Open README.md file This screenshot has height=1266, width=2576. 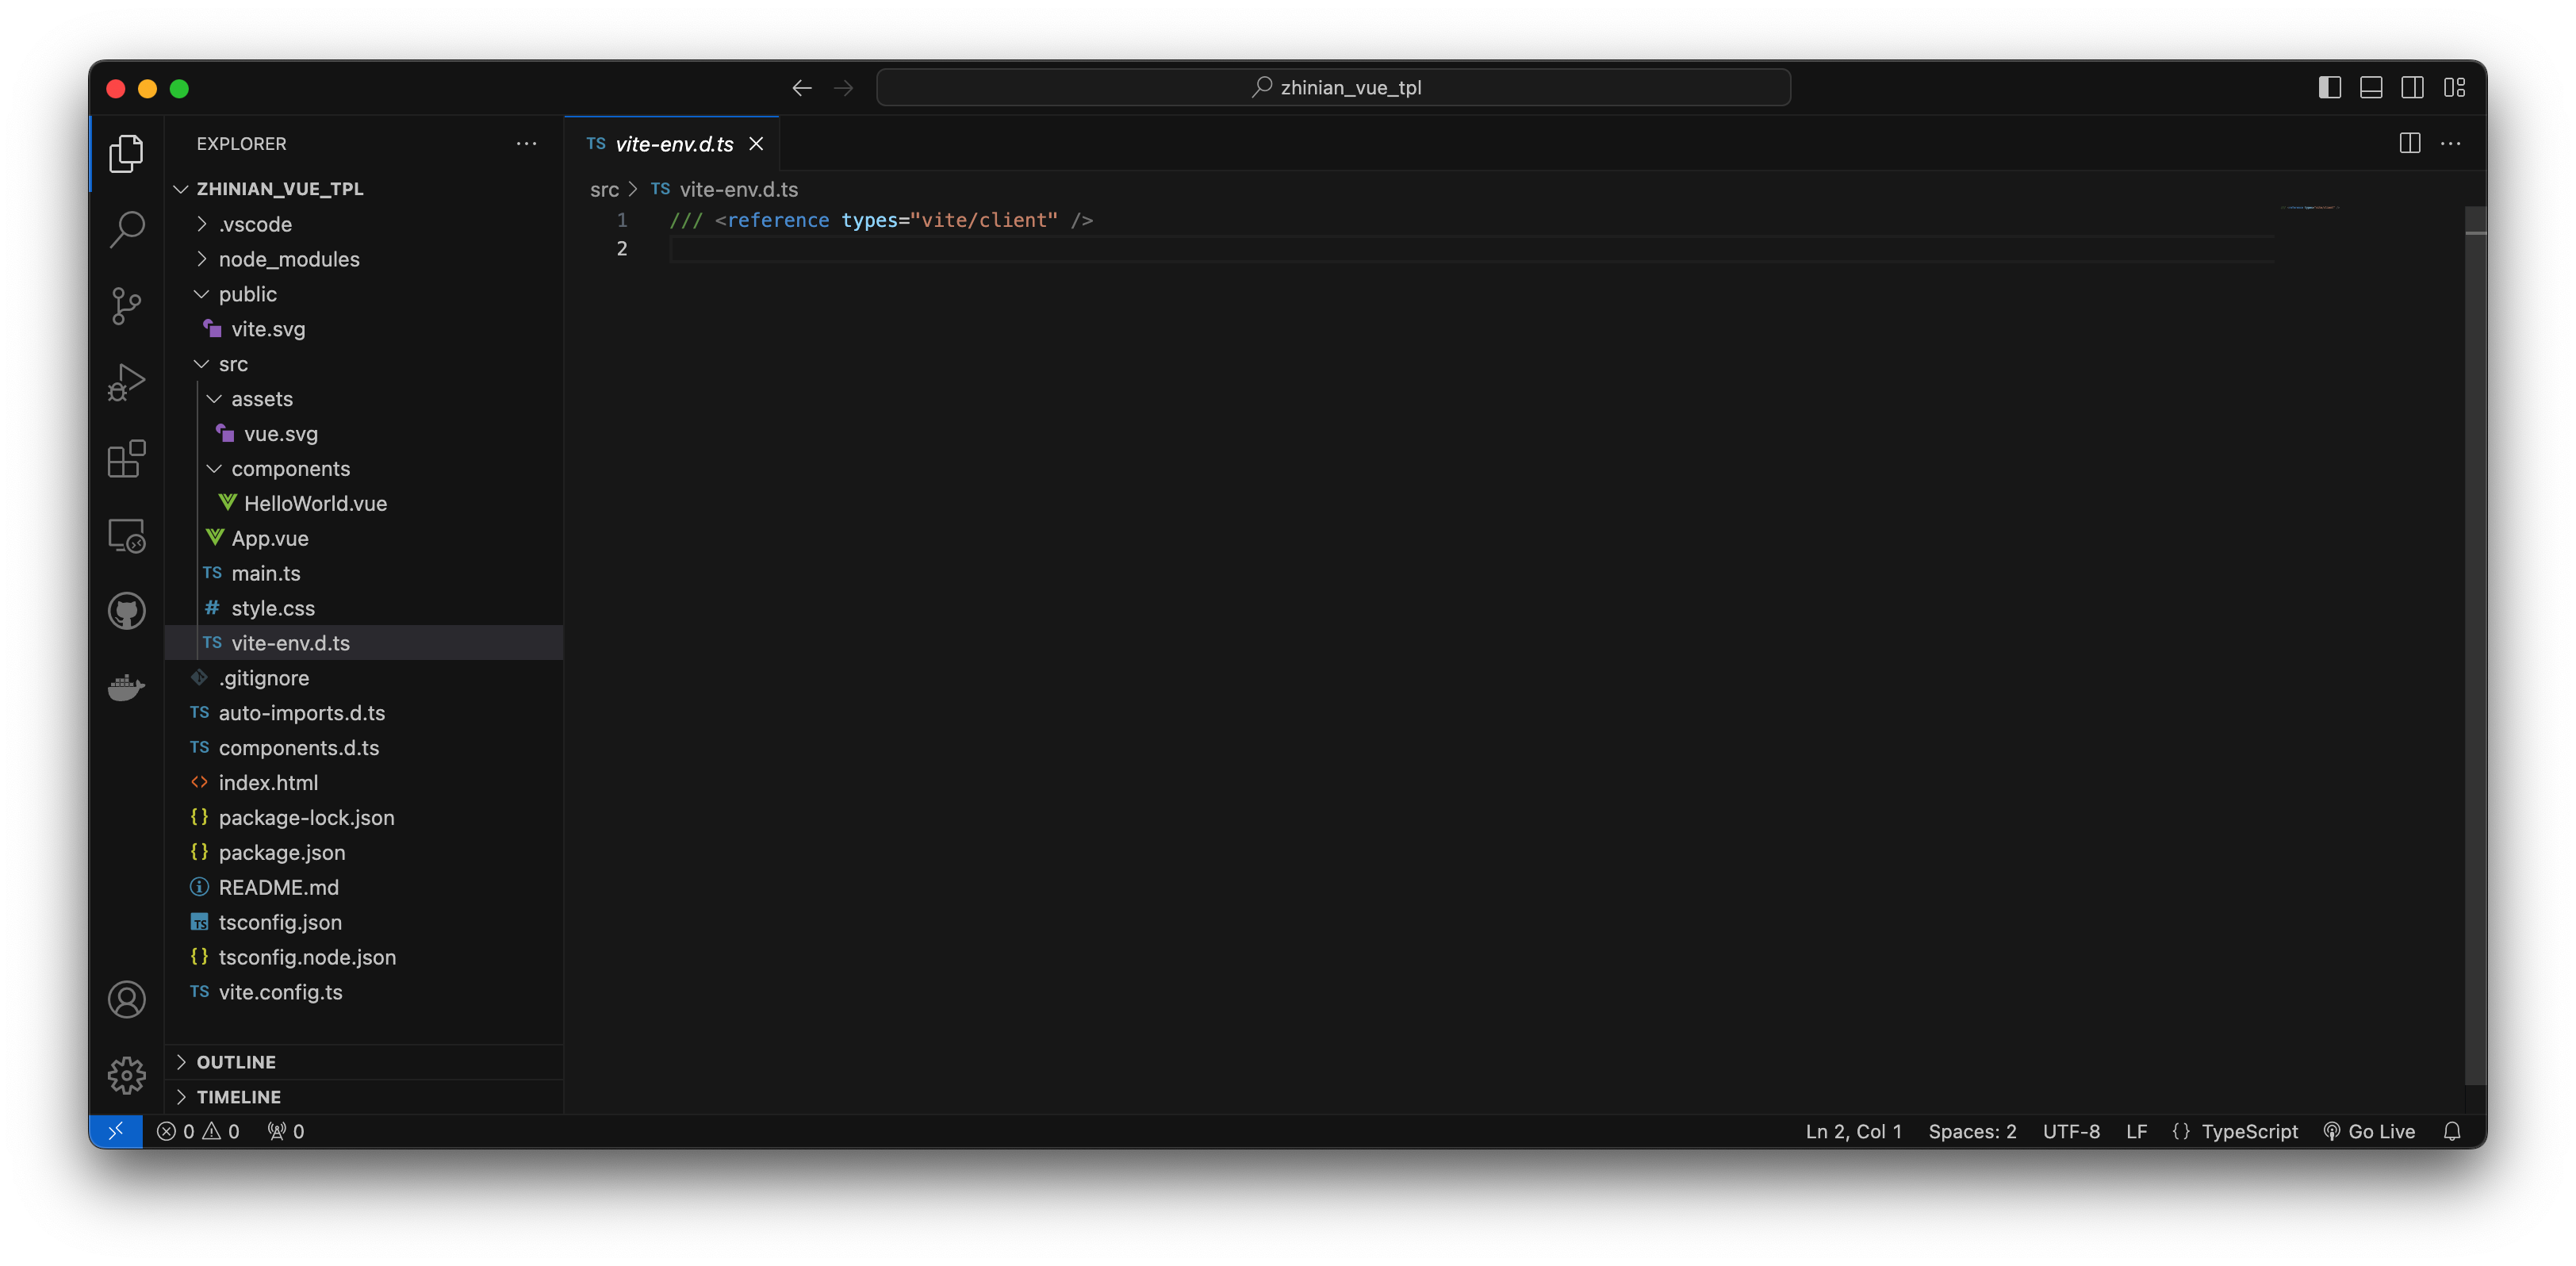[x=365, y=888]
